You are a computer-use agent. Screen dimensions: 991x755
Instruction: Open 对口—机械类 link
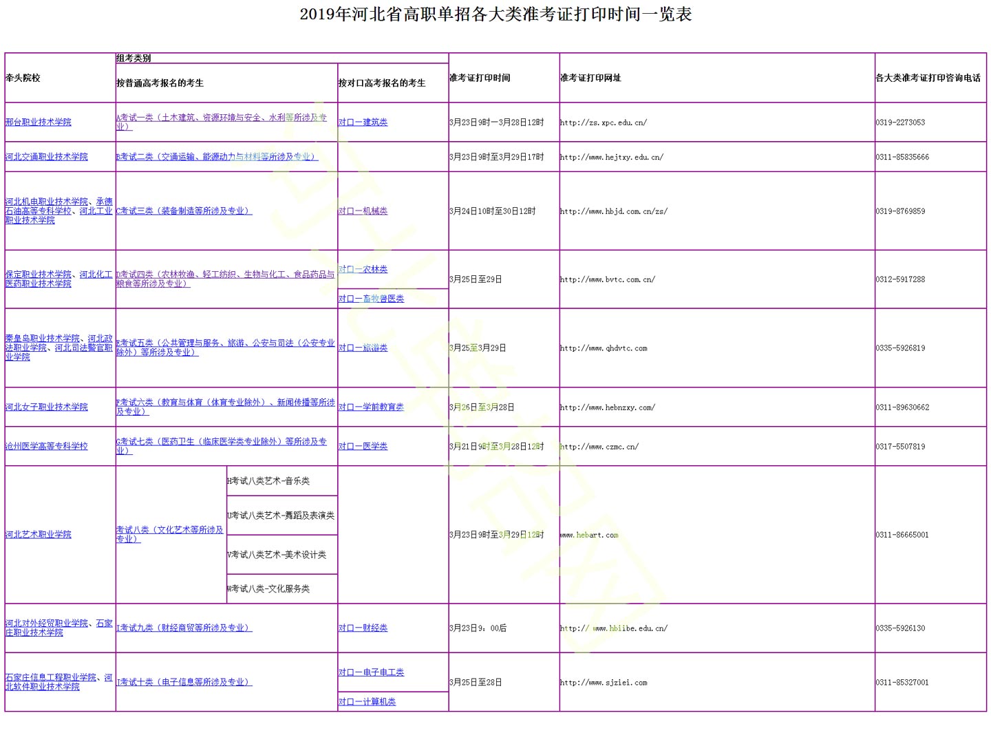[363, 211]
